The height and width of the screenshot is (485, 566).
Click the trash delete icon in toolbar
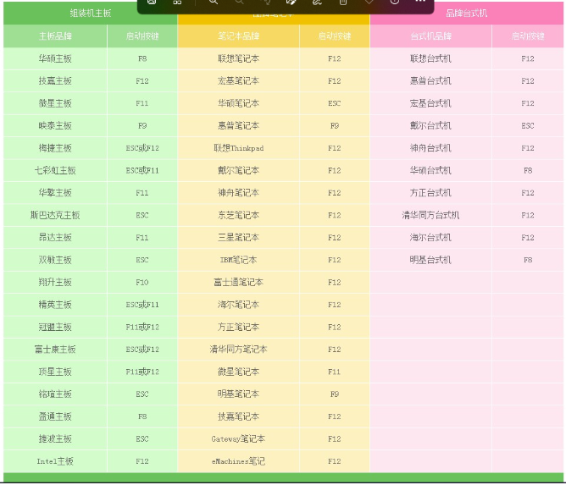point(342,3)
